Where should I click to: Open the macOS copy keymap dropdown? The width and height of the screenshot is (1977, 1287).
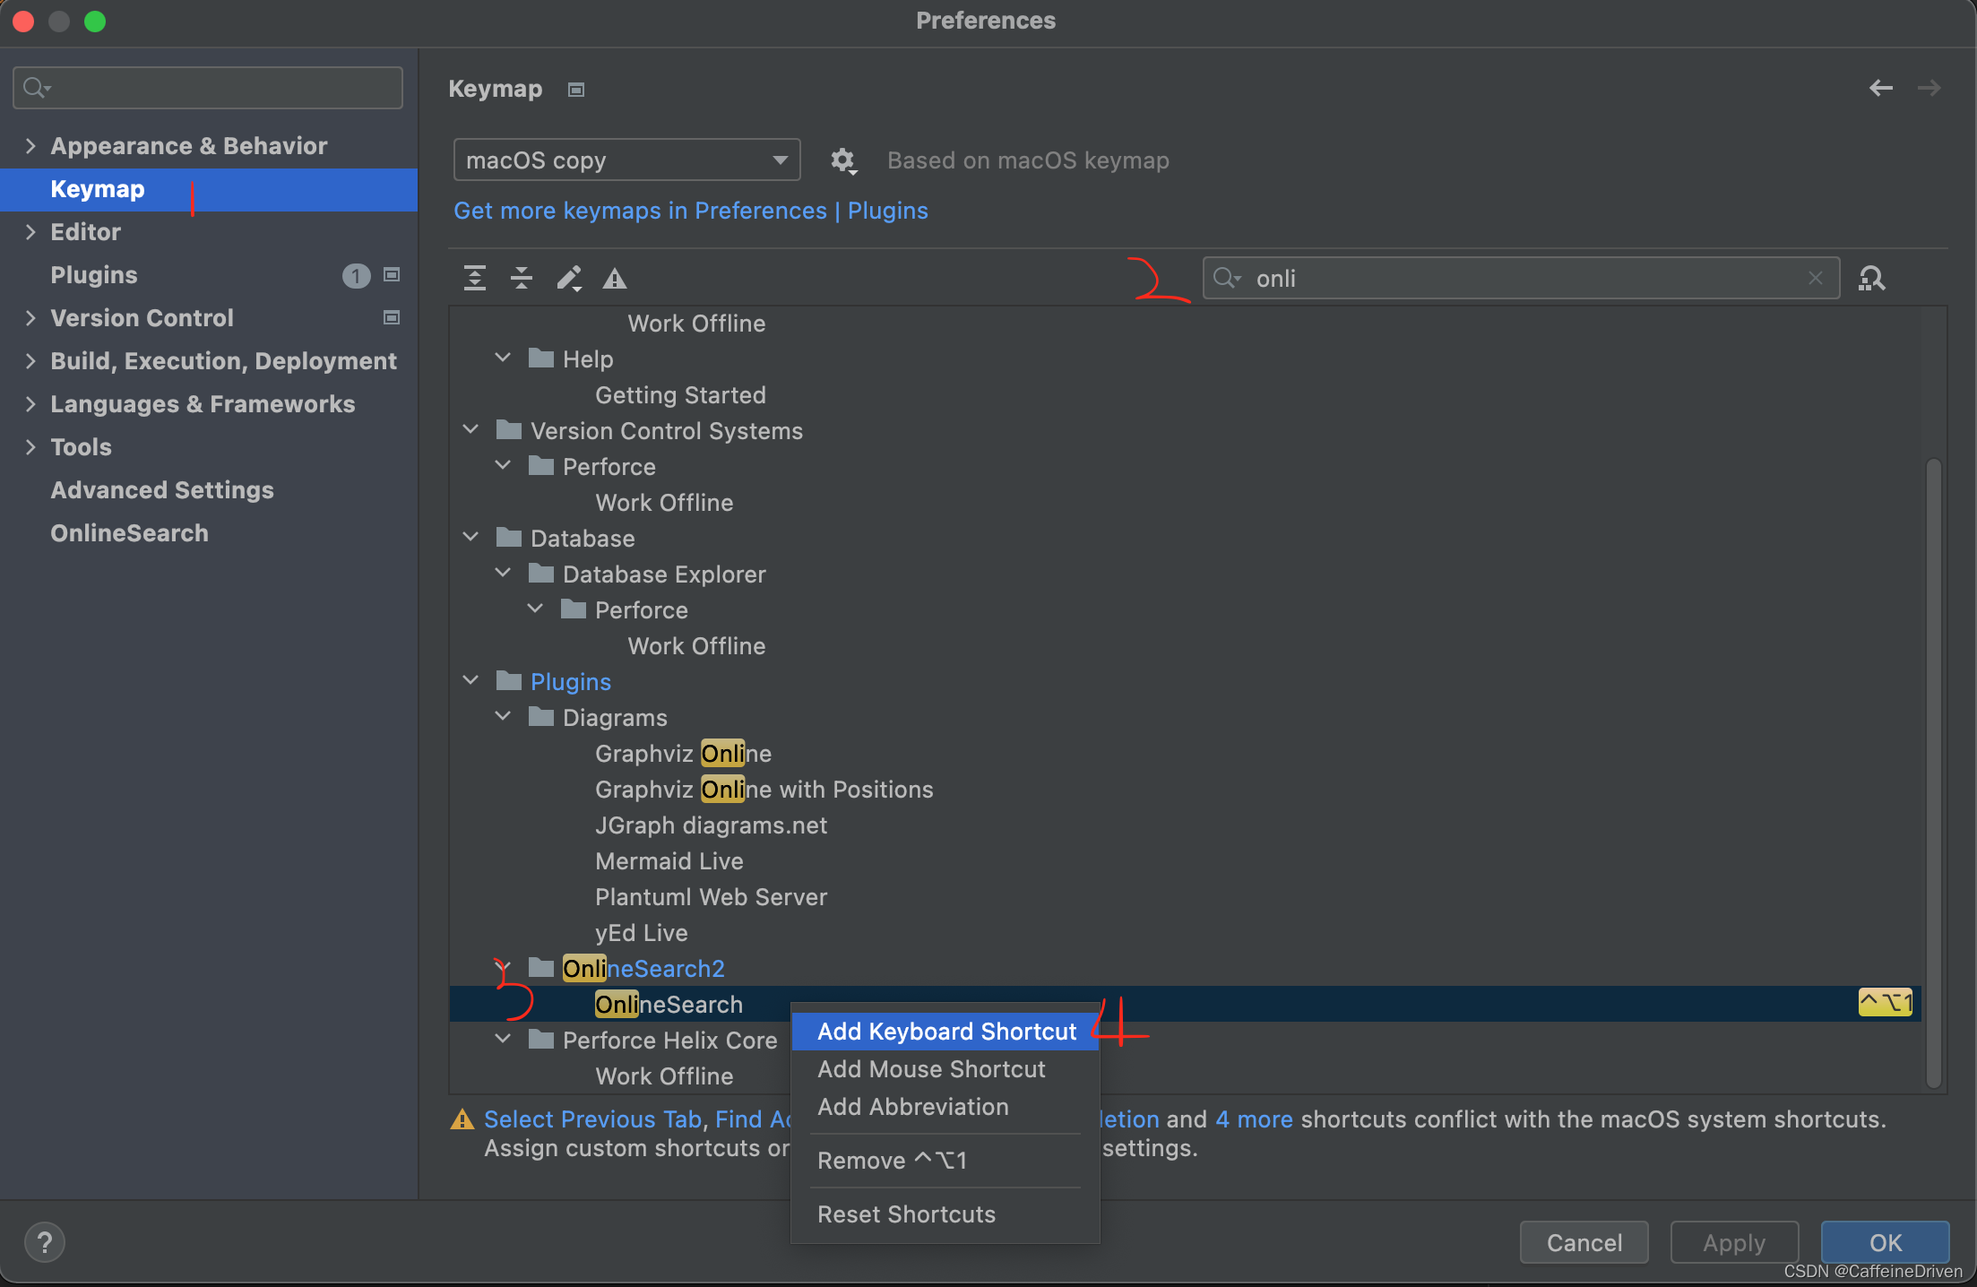tap(627, 160)
